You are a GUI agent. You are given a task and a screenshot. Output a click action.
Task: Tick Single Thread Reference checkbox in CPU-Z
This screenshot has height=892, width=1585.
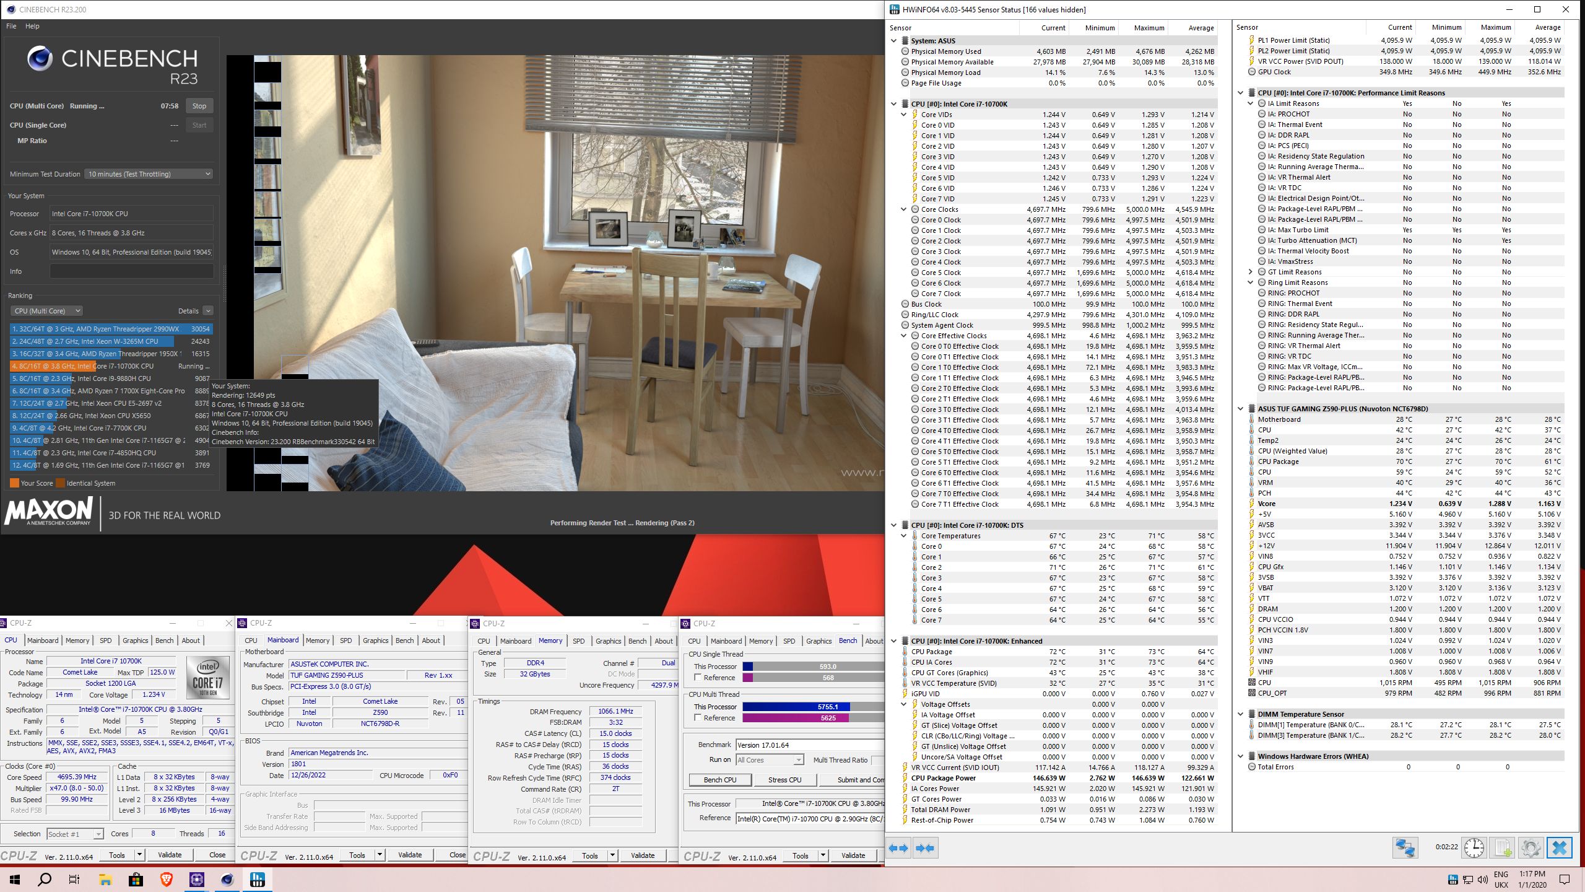click(x=698, y=678)
